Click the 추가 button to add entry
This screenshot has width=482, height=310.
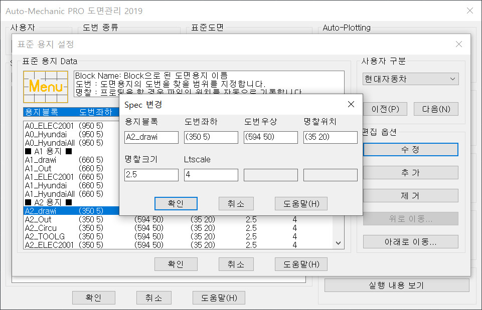pyautogui.click(x=410, y=173)
